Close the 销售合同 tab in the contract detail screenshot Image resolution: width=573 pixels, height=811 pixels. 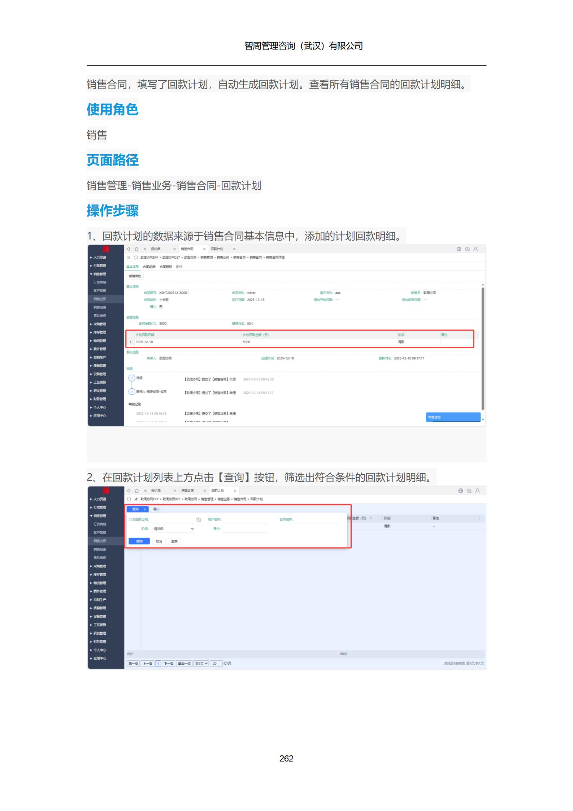(204, 249)
